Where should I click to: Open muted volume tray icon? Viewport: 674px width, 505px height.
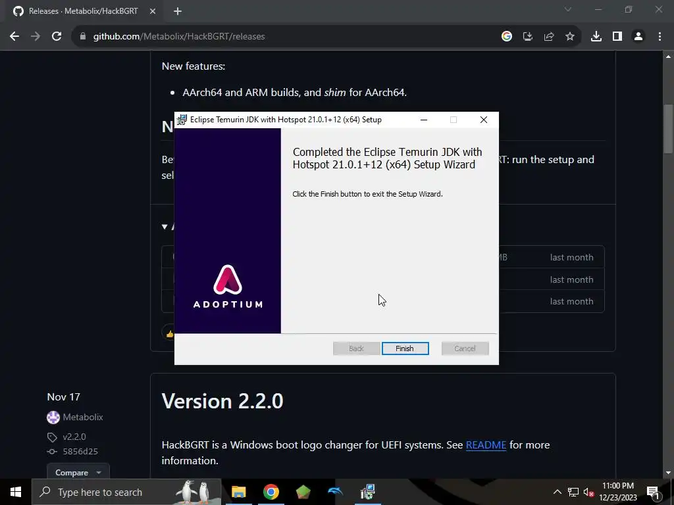(x=588, y=492)
